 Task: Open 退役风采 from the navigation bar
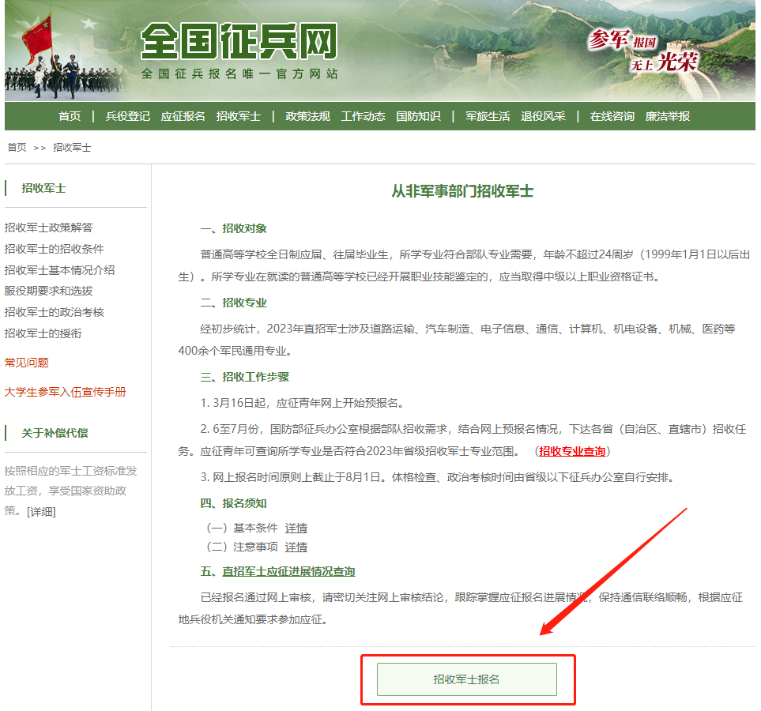point(543,116)
